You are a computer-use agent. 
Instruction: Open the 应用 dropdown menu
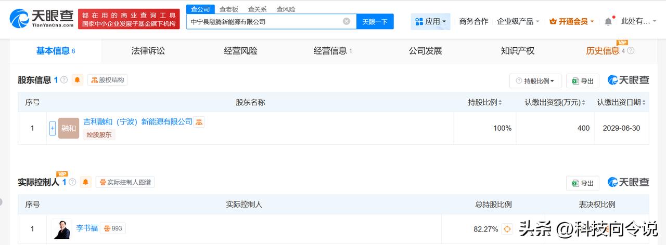pos(431,21)
